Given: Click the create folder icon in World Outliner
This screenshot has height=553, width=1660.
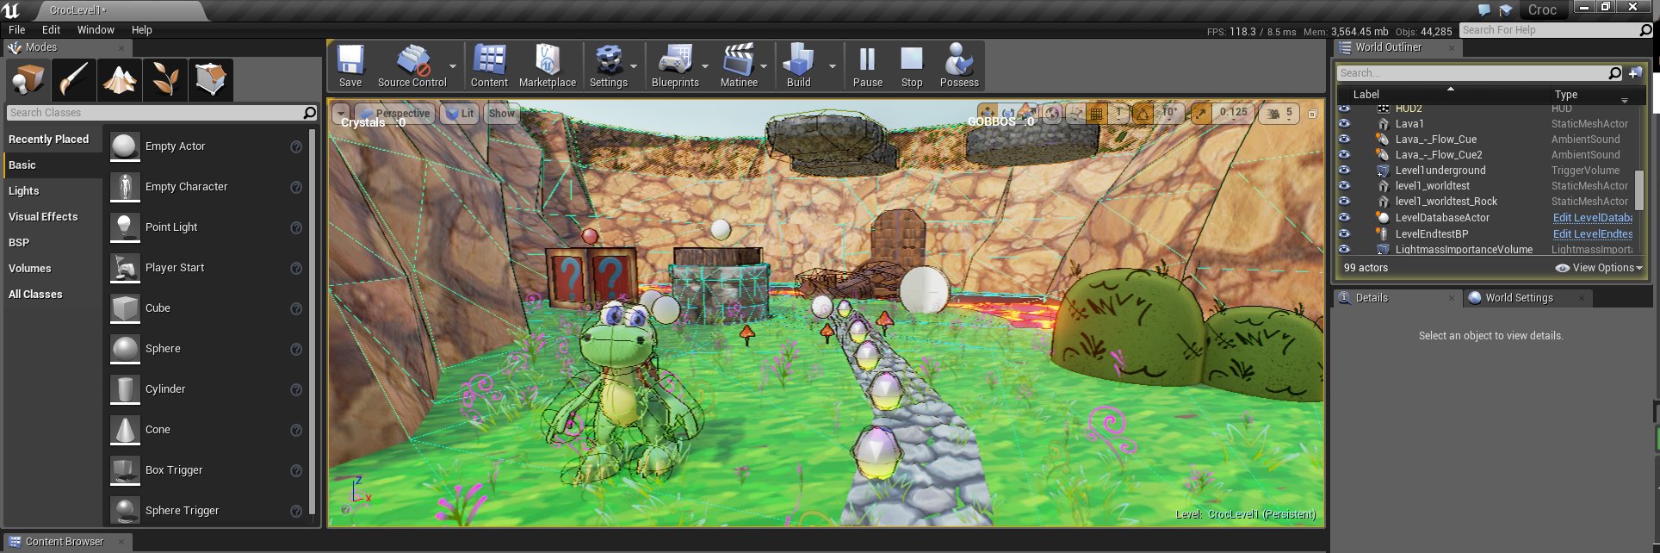Looking at the screenshot, I should [1635, 73].
